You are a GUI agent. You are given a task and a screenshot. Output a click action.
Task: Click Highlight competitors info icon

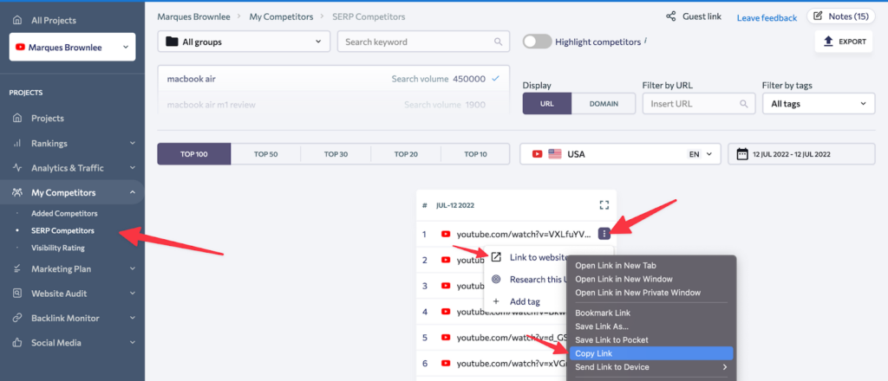[645, 41]
